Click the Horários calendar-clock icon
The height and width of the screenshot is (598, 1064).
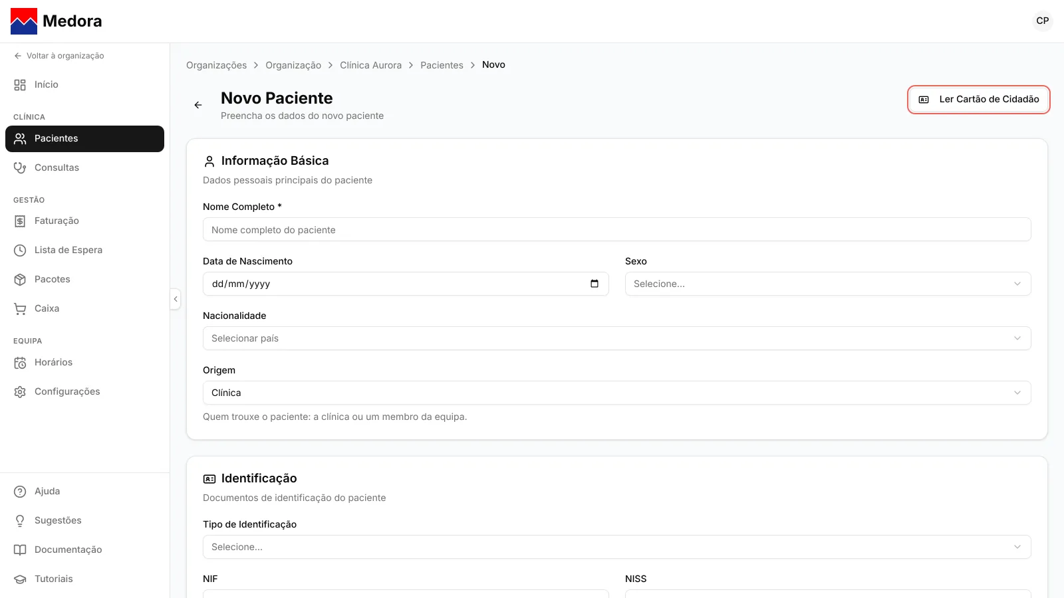coord(20,363)
